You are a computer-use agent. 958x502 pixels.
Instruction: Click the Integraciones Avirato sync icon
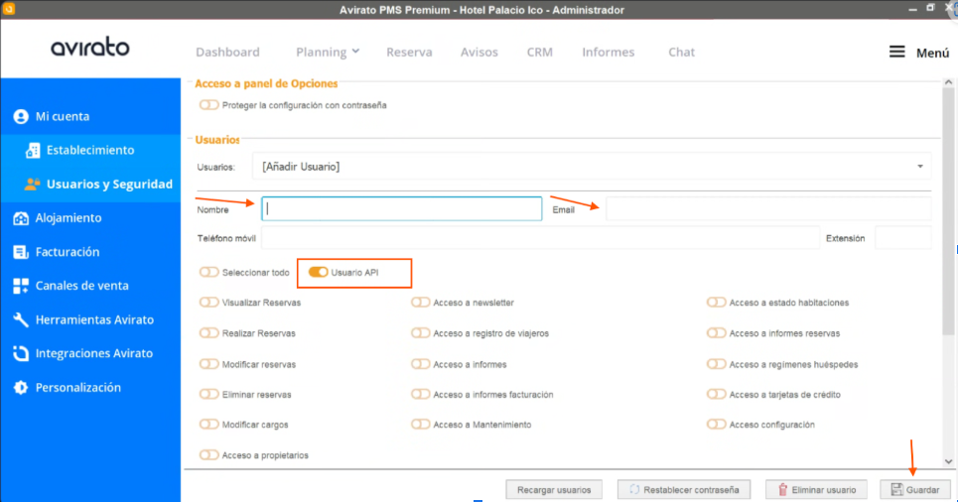tap(21, 353)
